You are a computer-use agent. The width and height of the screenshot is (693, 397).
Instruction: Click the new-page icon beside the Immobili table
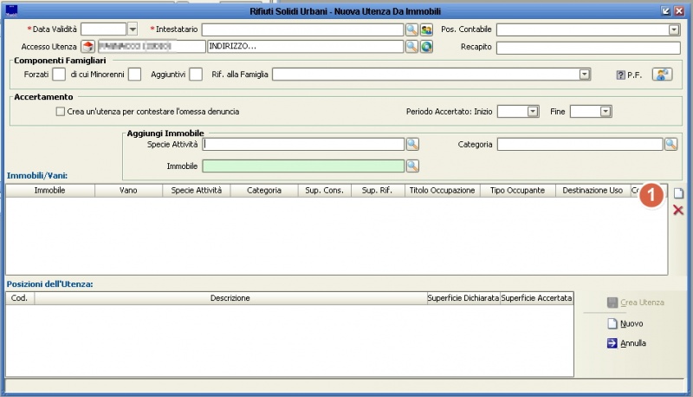point(678,193)
